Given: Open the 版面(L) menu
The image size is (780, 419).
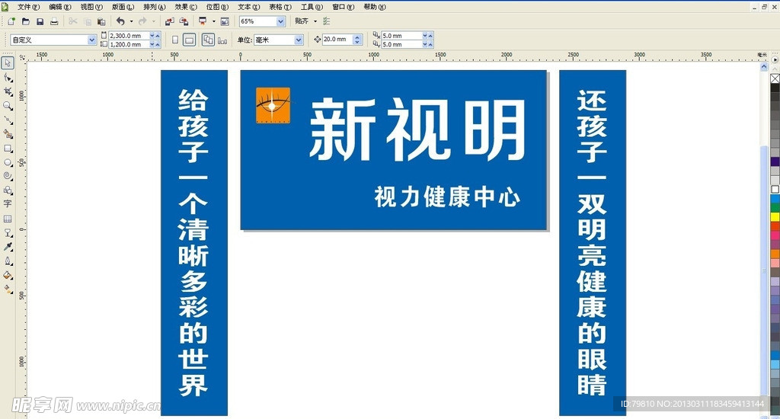Looking at the screenshot, I should (x=123, y=7).
